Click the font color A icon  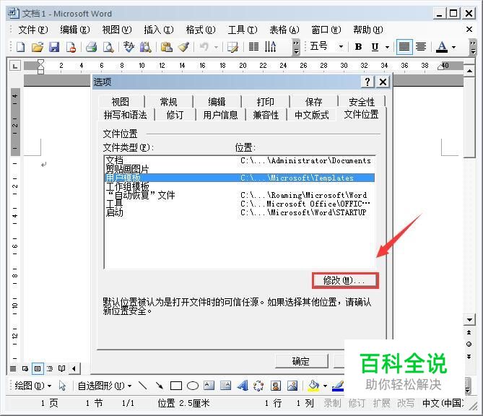[442, 47]
